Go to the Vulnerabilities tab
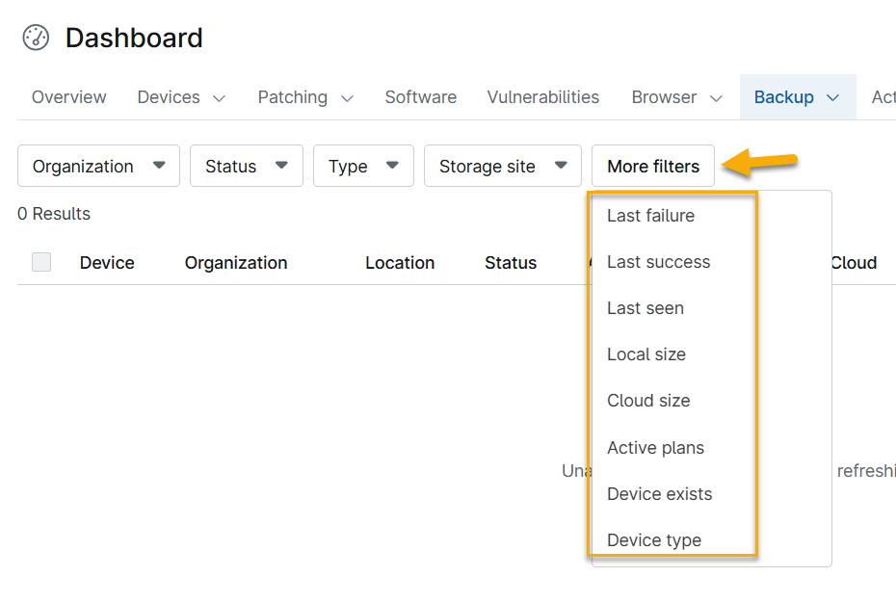 pos(542,97)
